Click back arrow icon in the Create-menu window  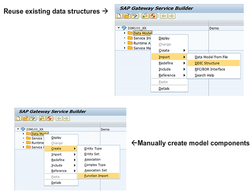pos(59,119)
